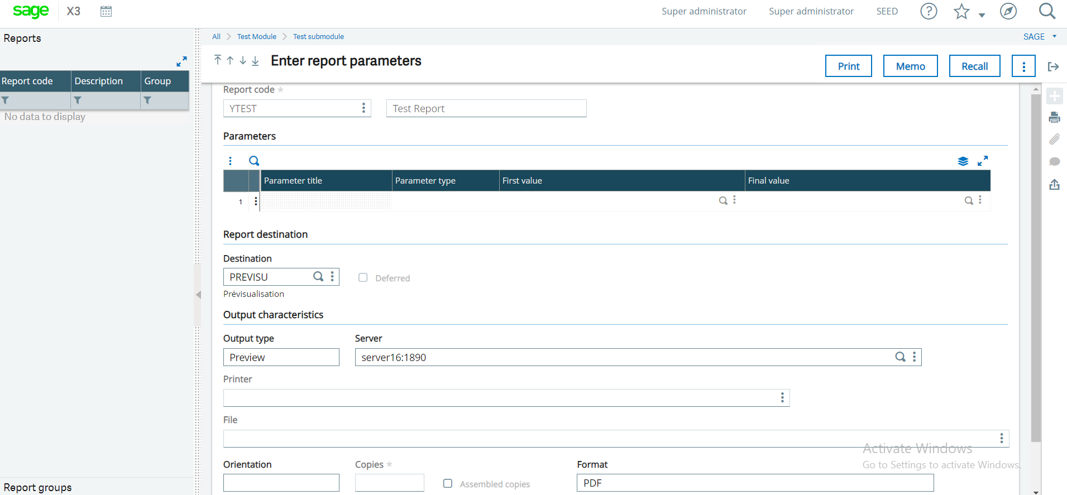Go to the next record arrow

(x=243, y=60)
